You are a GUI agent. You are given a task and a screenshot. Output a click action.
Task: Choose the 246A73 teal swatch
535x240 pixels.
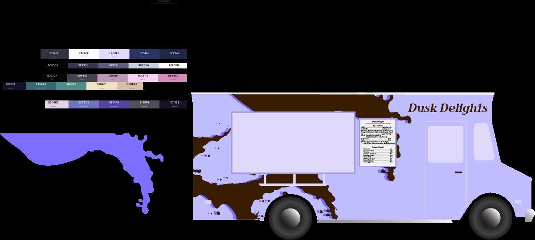coord(41,86)
